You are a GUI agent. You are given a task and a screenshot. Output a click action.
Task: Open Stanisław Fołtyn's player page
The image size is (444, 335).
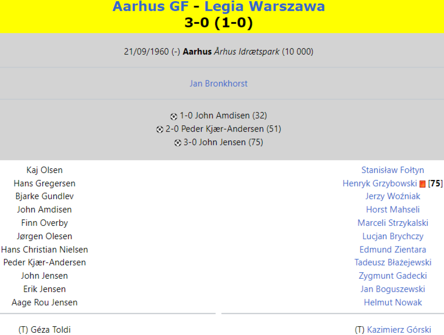393,170
